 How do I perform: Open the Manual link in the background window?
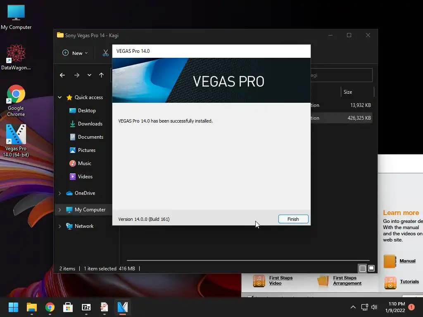[407, 261]
